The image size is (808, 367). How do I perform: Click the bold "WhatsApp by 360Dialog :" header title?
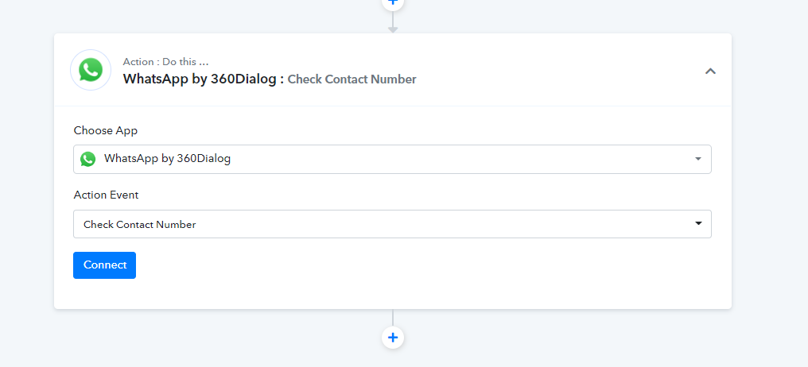coord(204,79)
